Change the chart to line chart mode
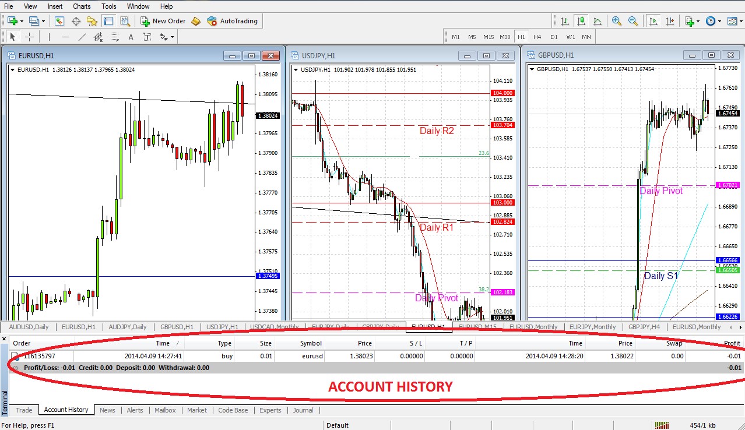 pos(598,21)
